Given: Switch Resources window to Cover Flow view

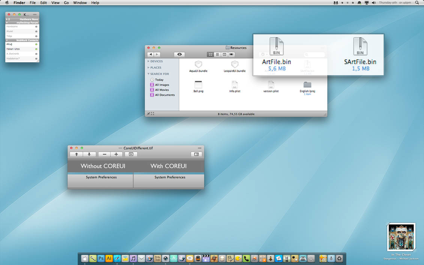Looking at the screenshot, I should tap(231, 54).
